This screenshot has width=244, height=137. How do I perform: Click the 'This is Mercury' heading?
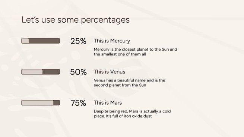(112, 41)
